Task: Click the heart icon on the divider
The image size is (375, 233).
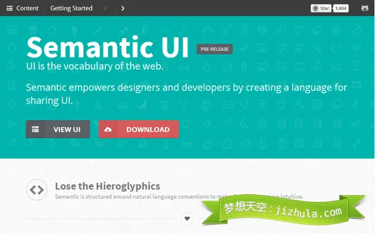Action: pyautogui.click(x=187, y=218)
